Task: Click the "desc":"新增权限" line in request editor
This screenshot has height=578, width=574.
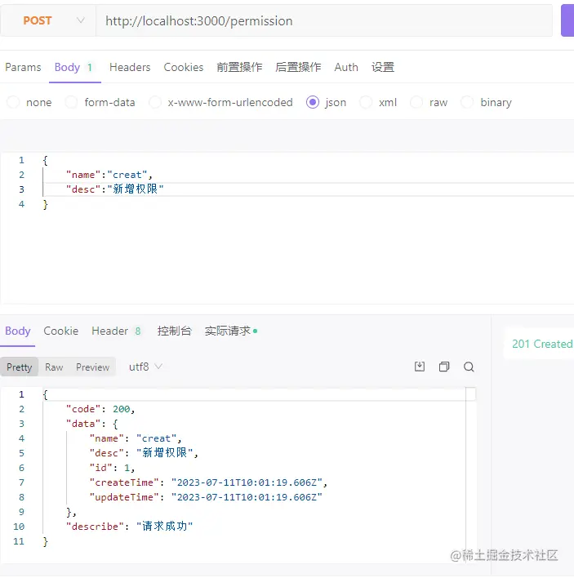Action: click(114, 189)
